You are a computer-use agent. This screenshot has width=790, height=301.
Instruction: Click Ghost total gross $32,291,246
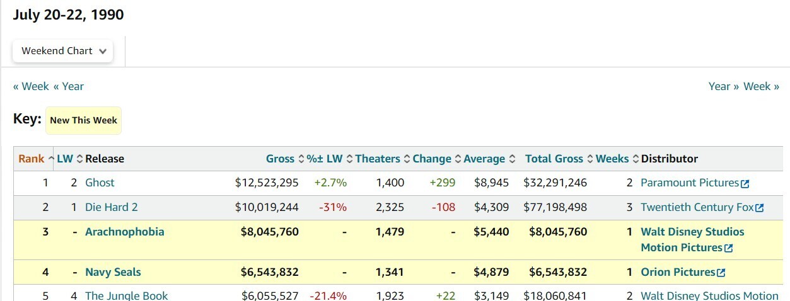(x=555, y=183)
